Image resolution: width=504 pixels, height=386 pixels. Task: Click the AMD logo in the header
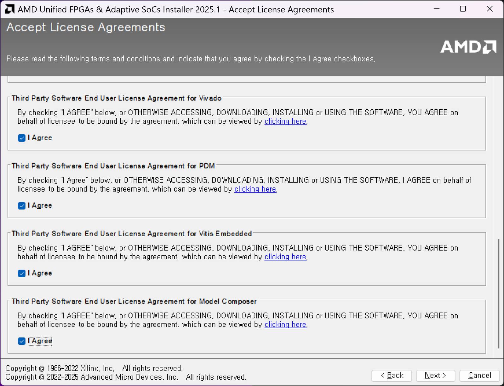(x=468, y=47)
